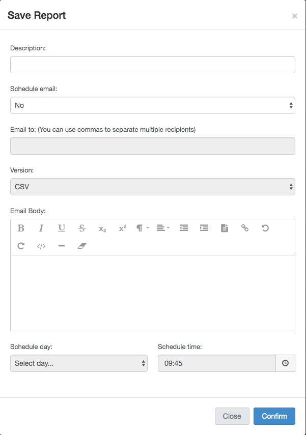Click the Description input field
306x435 pixels.
(x=153, y=65)
